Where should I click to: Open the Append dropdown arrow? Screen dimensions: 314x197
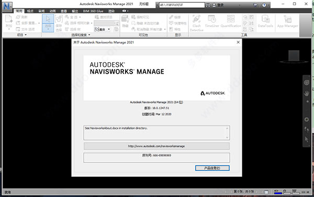8,29
